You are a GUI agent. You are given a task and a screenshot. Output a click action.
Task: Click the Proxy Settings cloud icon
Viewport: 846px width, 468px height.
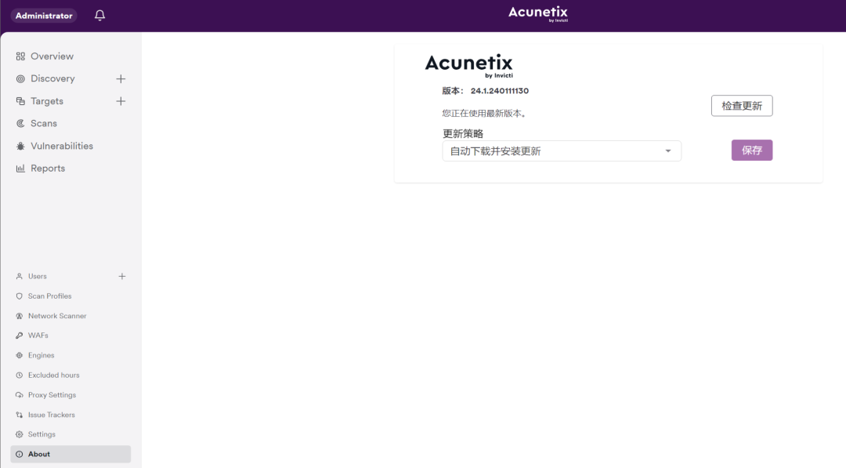[x=20, y=395]
